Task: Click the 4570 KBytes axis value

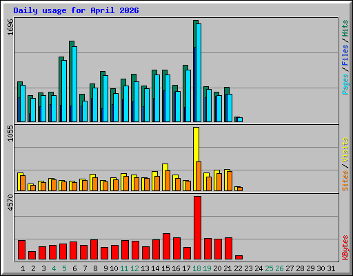Action: click(x=10, y=203)
